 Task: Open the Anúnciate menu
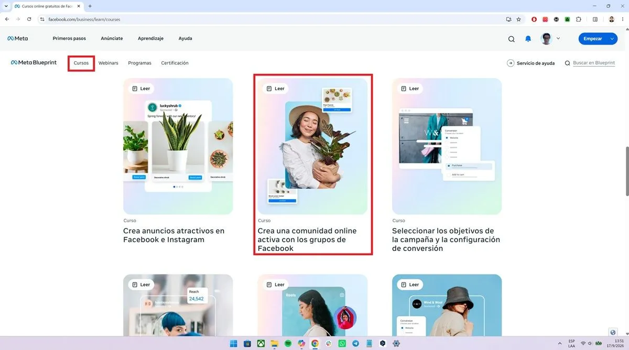112,38
